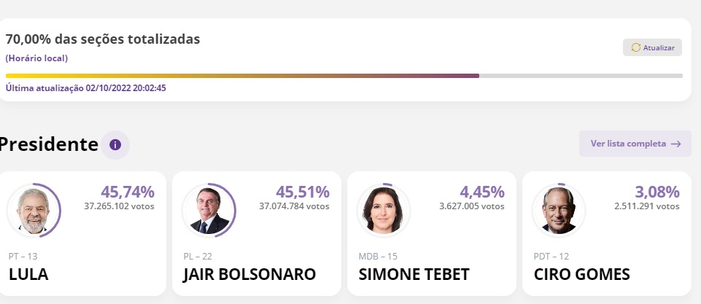Click the arrow in Ver lista completa
701x304 pixels.
click(675, 144)
